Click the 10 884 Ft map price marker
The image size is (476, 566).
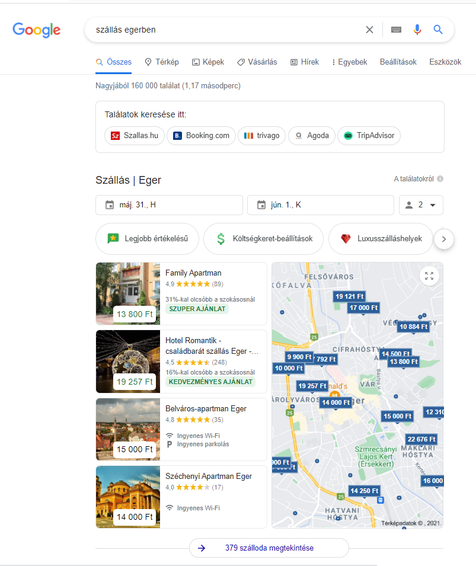point(413,327)
